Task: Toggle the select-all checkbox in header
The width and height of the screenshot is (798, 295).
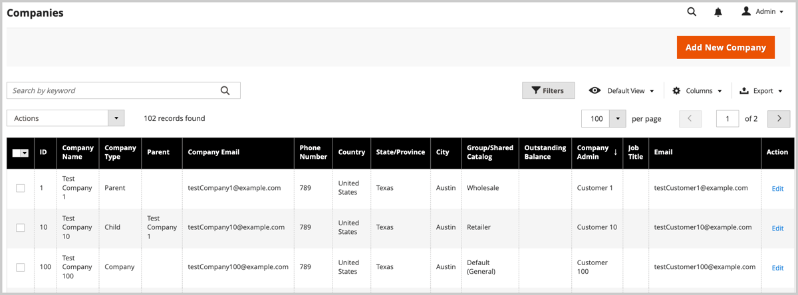Action: point(17,153)
